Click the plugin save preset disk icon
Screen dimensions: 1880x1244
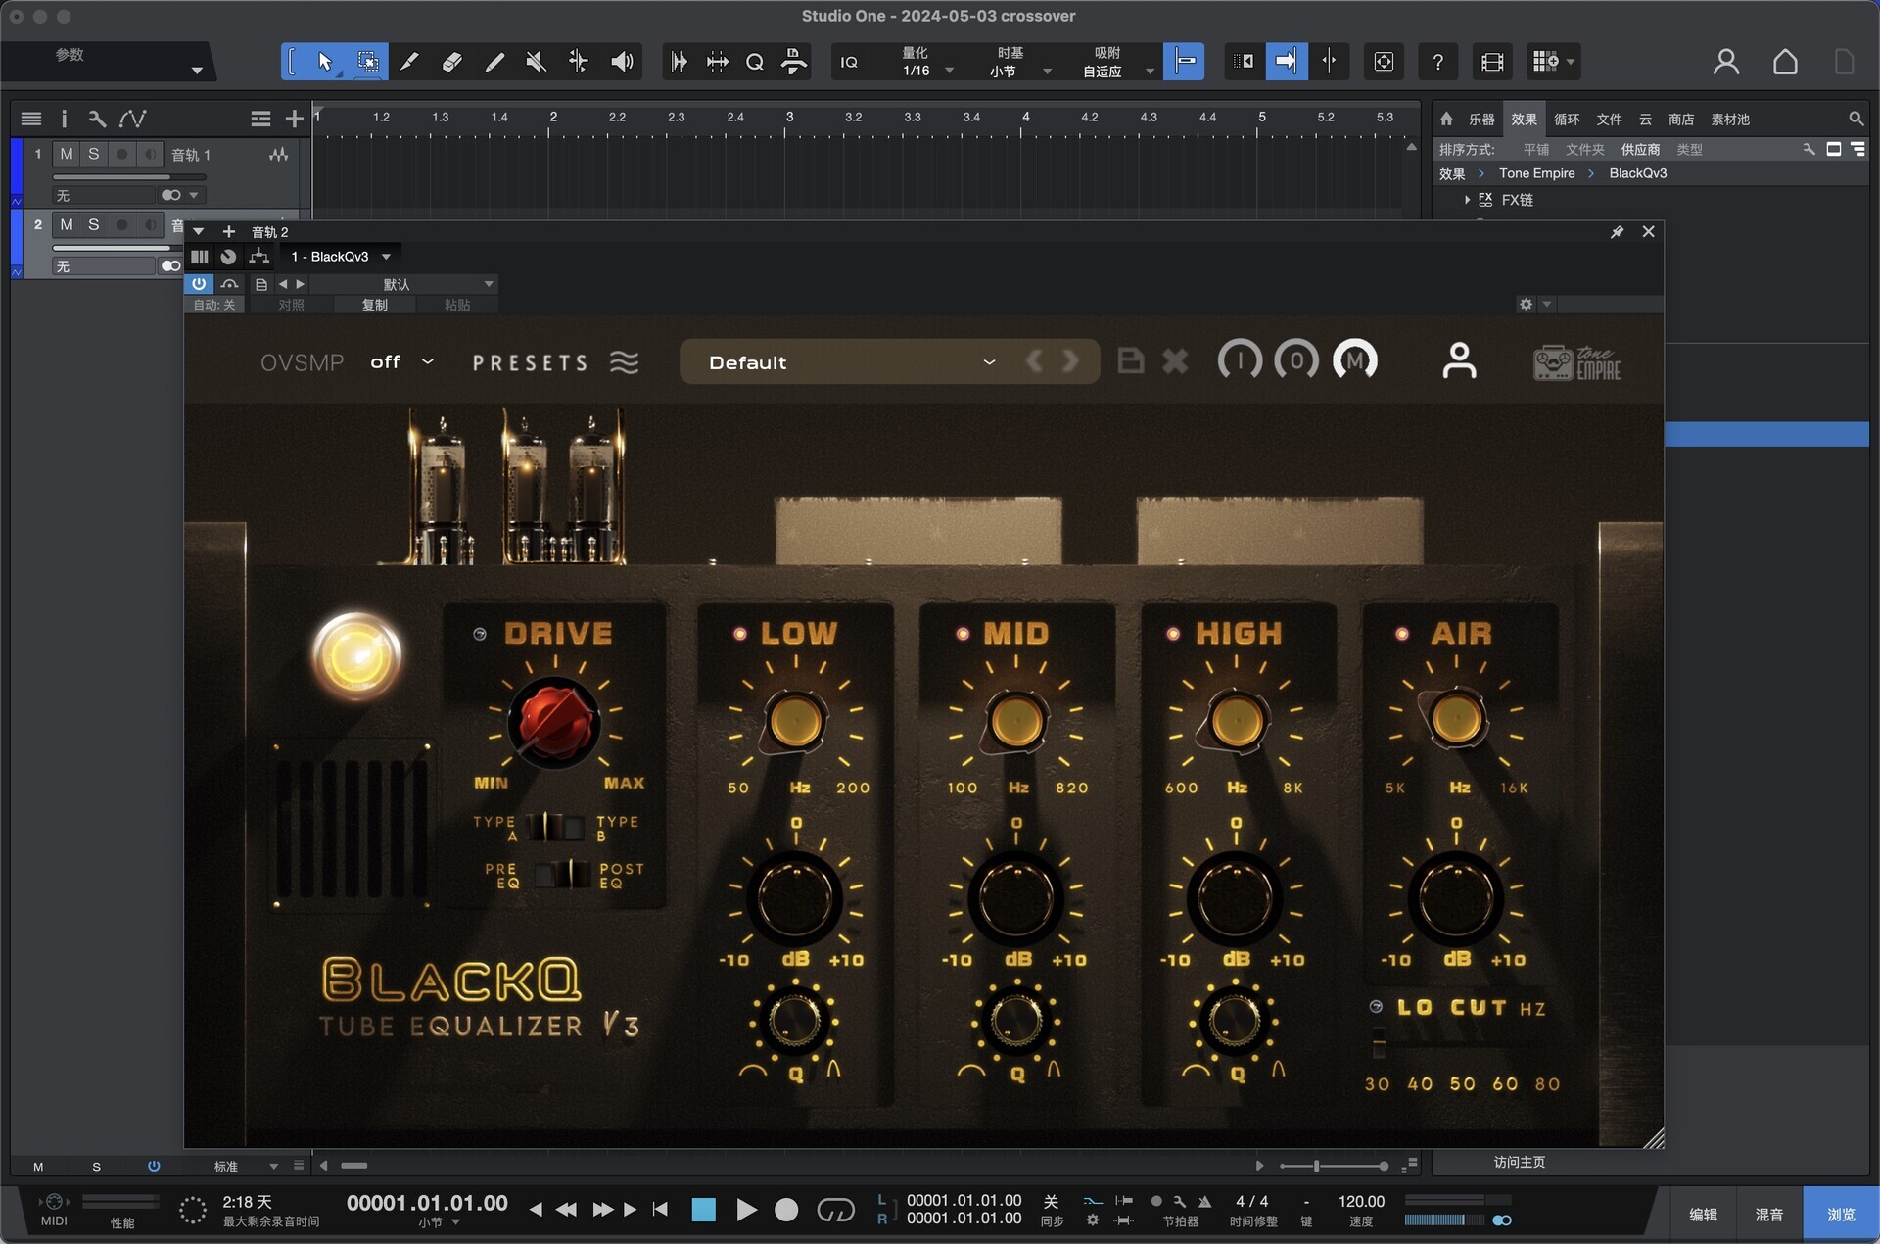point(1131,360)
